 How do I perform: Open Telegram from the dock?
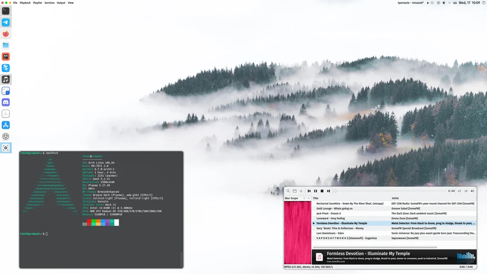pyautogui.click(x=5, y=22)
